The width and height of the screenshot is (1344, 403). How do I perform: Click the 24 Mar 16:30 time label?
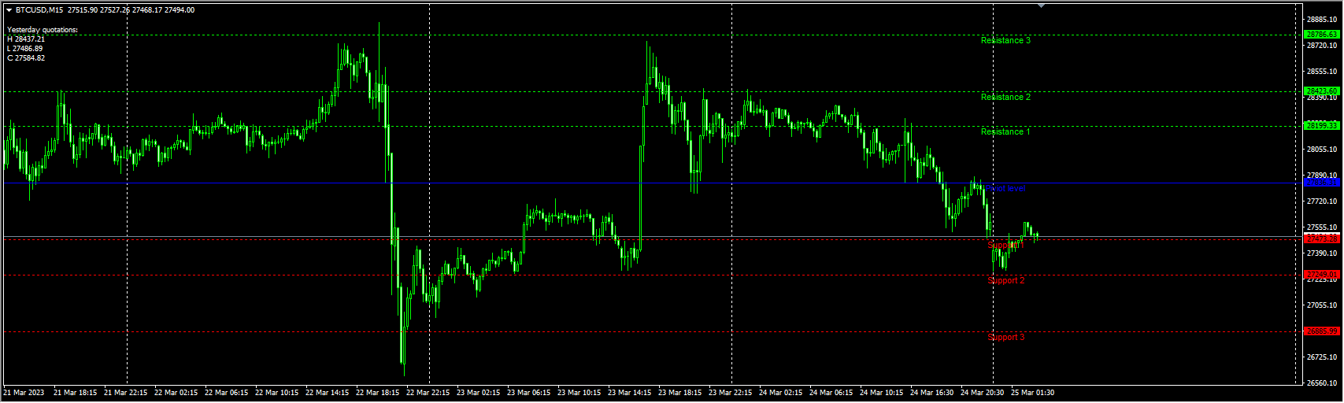pyautogui.click(x=932, y=393)
